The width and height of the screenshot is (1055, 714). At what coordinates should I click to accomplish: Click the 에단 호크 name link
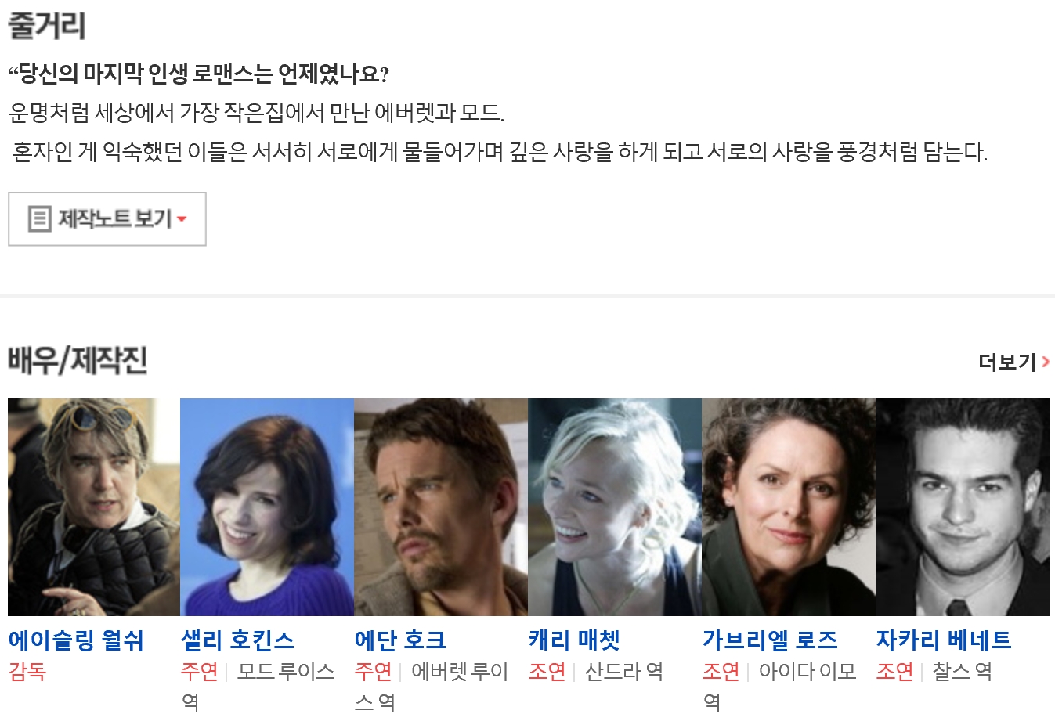pyautogui.click(x=400, y=640)
